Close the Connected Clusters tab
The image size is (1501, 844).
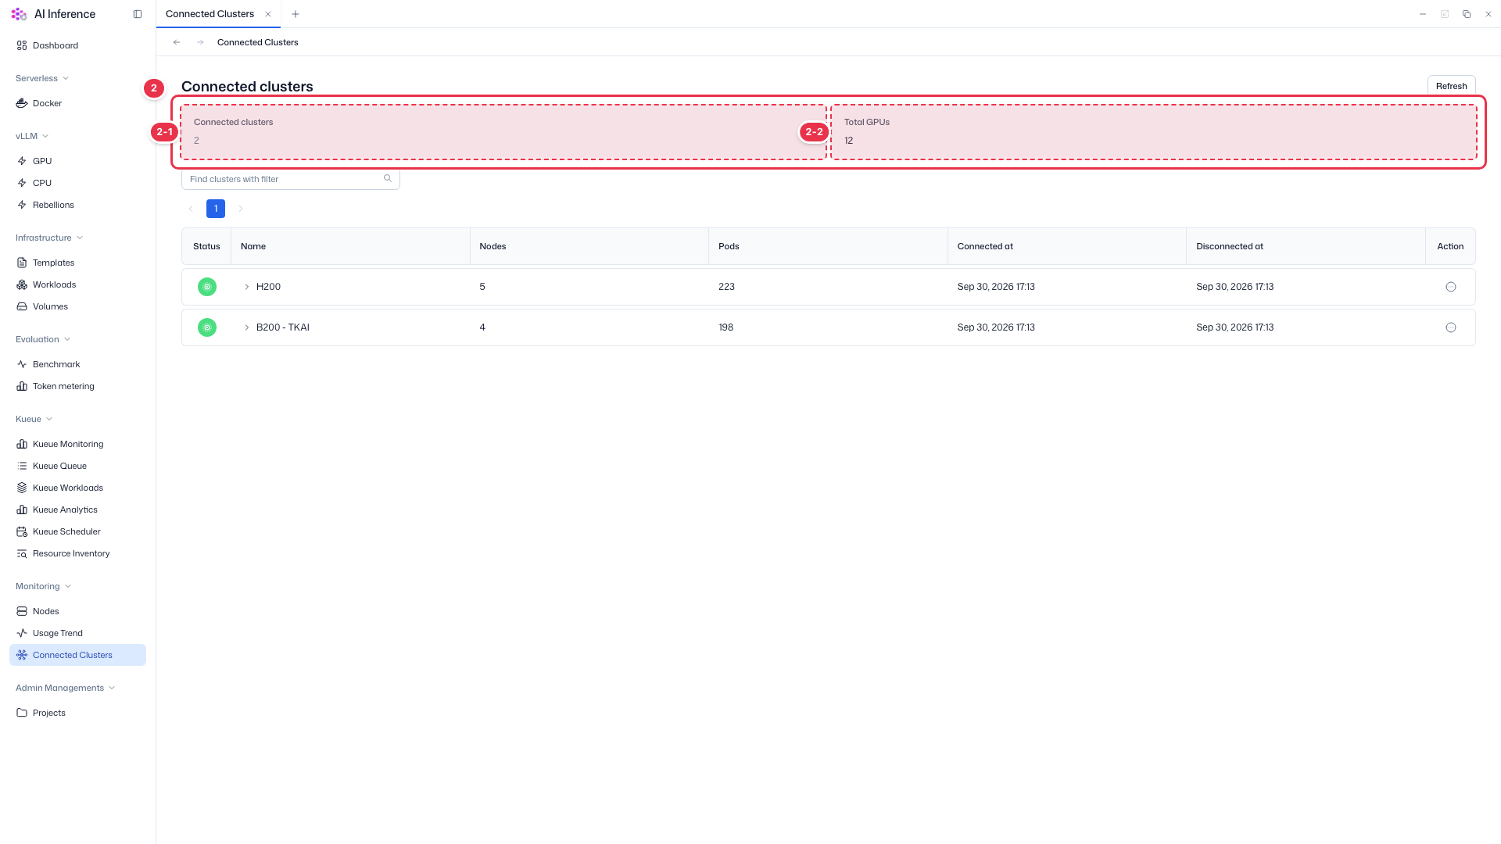pyautogui.click(x=268, y=14)
